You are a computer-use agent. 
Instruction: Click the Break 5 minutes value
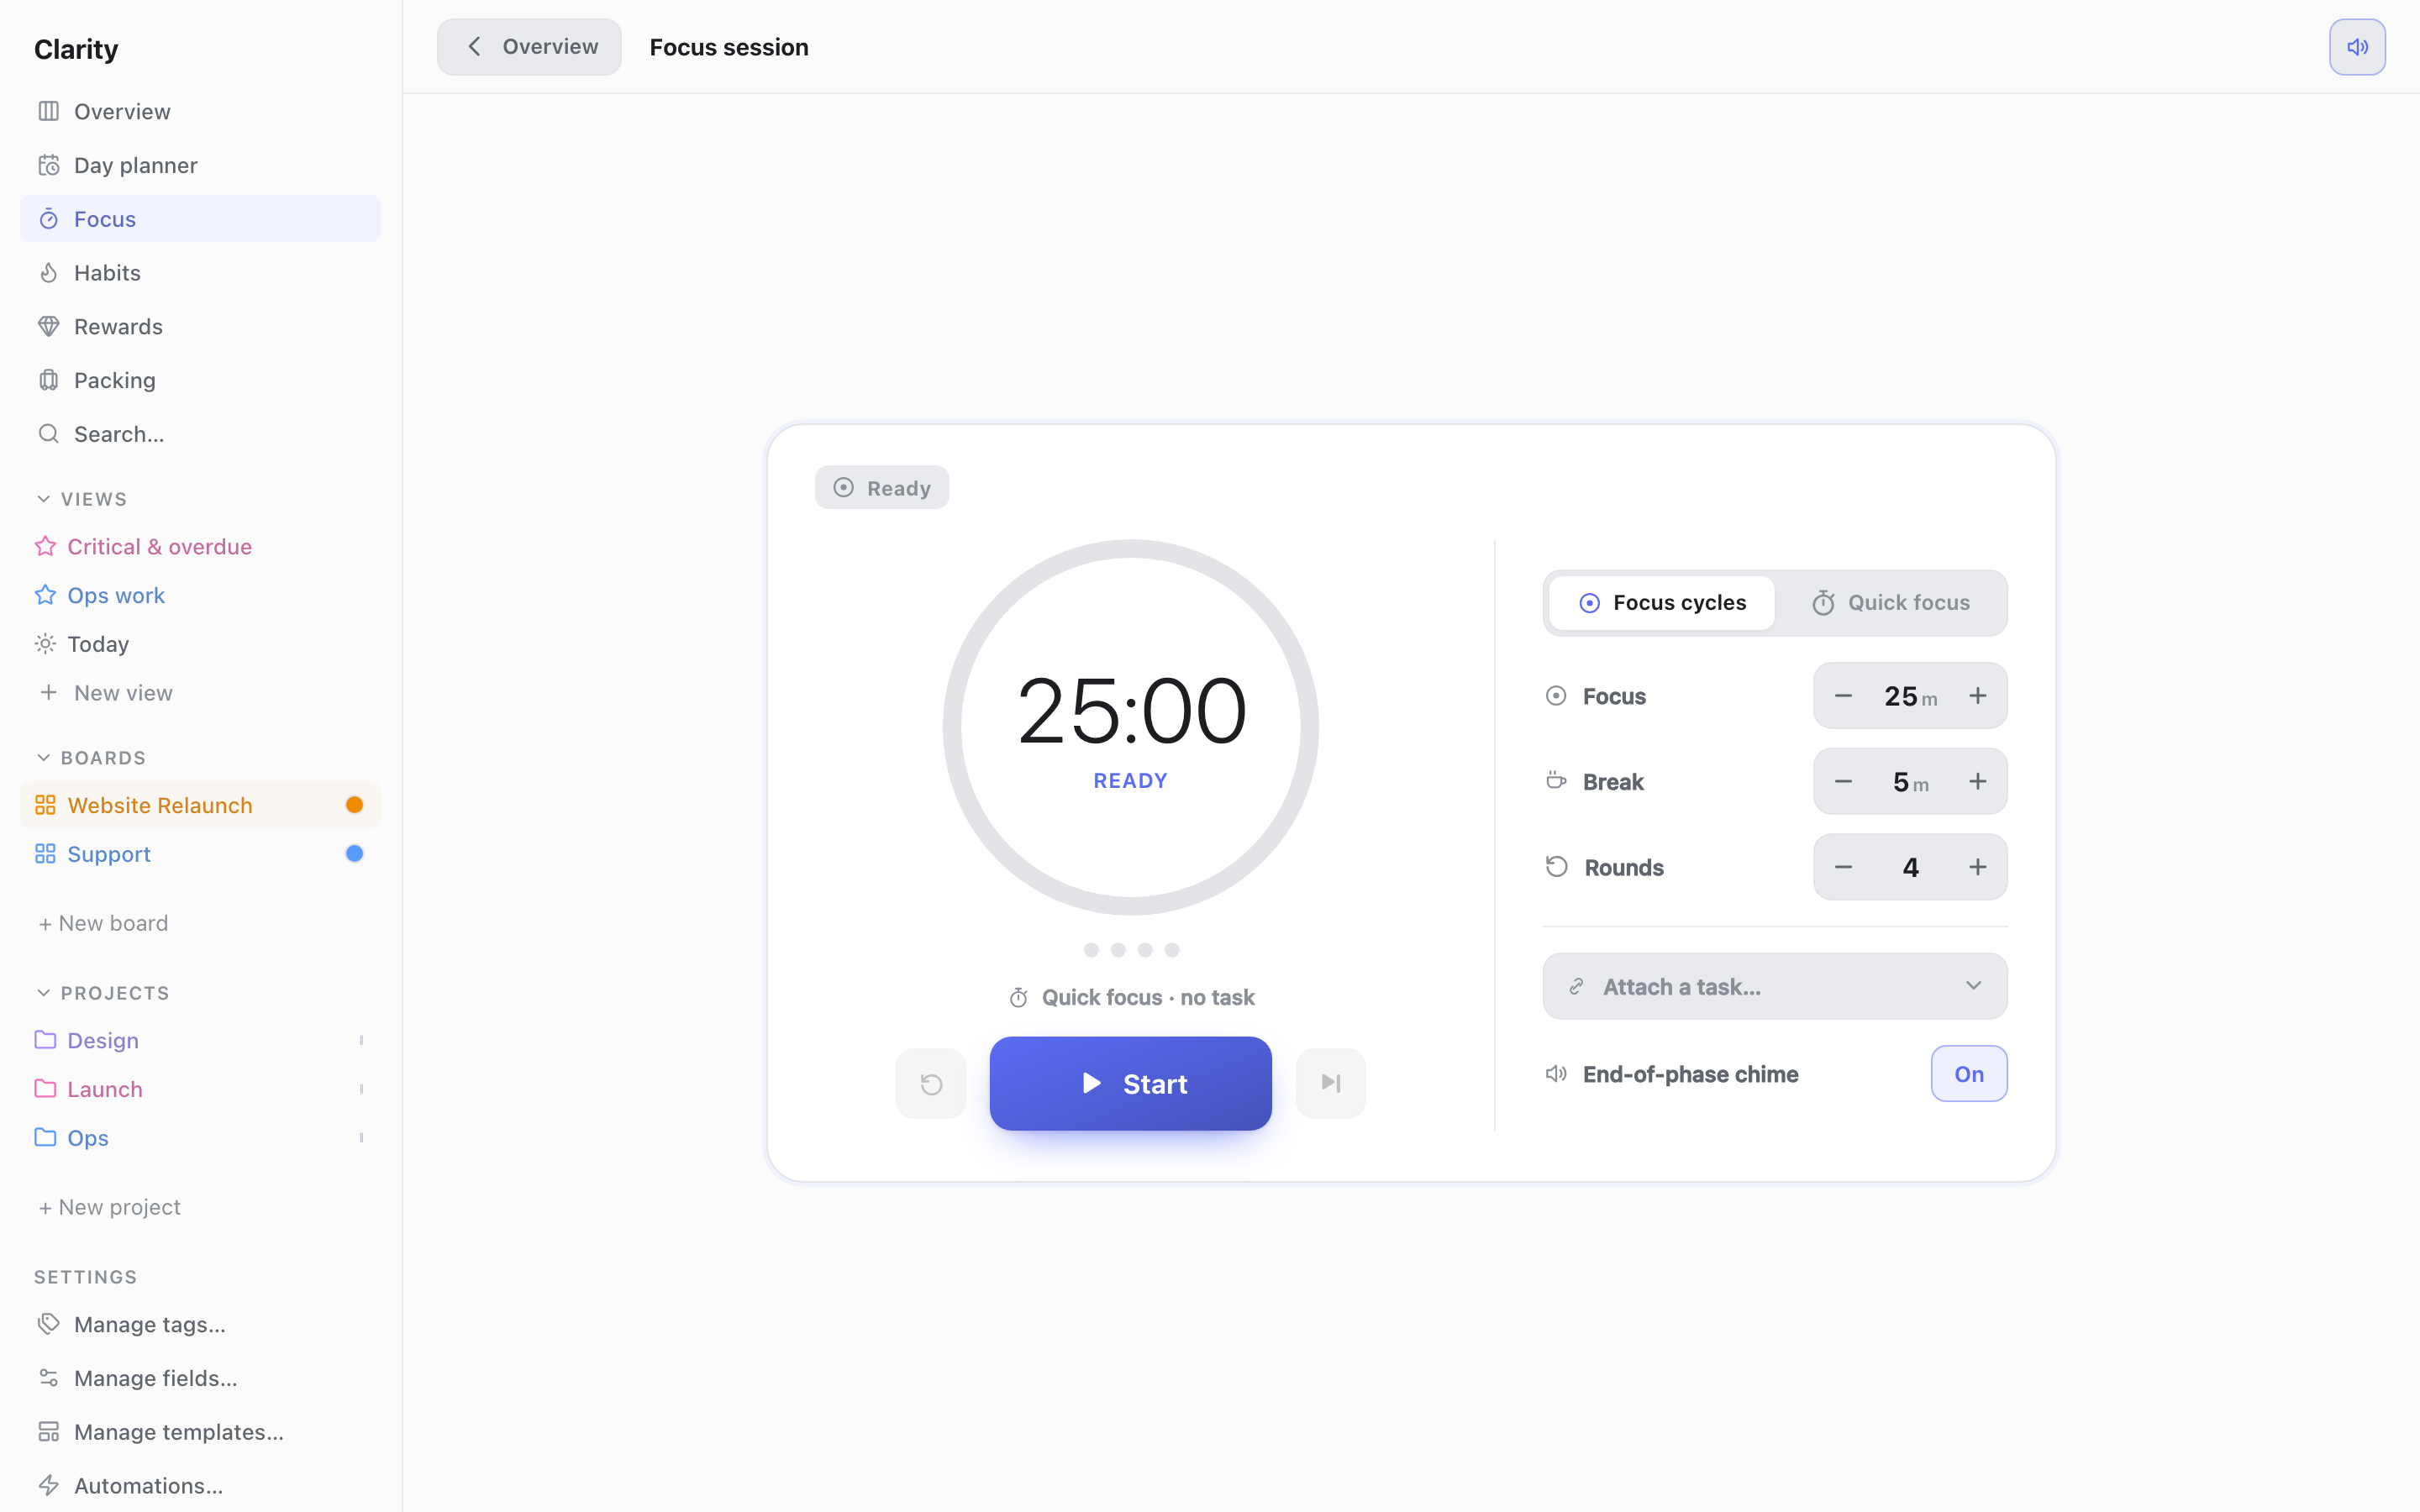pyautogui.click(x=1910, y=783)
